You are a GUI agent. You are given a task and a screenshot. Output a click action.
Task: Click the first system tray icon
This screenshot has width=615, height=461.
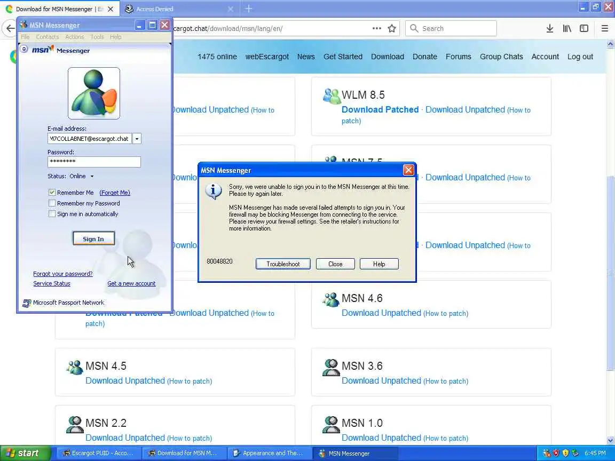tap(546, 453)
